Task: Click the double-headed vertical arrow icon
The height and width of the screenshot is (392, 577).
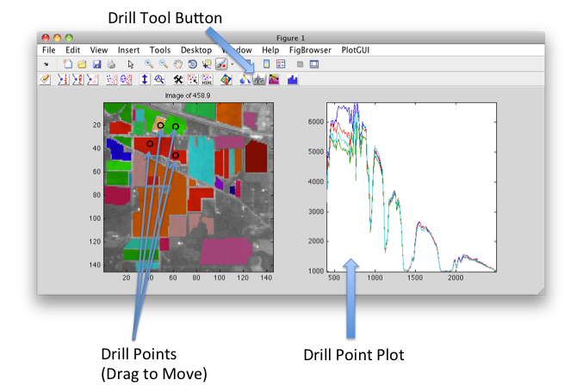Action: (144, 80)
